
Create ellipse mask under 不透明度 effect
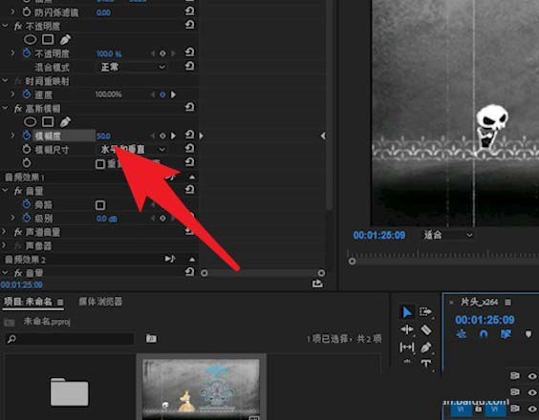[x=30, y=39]
